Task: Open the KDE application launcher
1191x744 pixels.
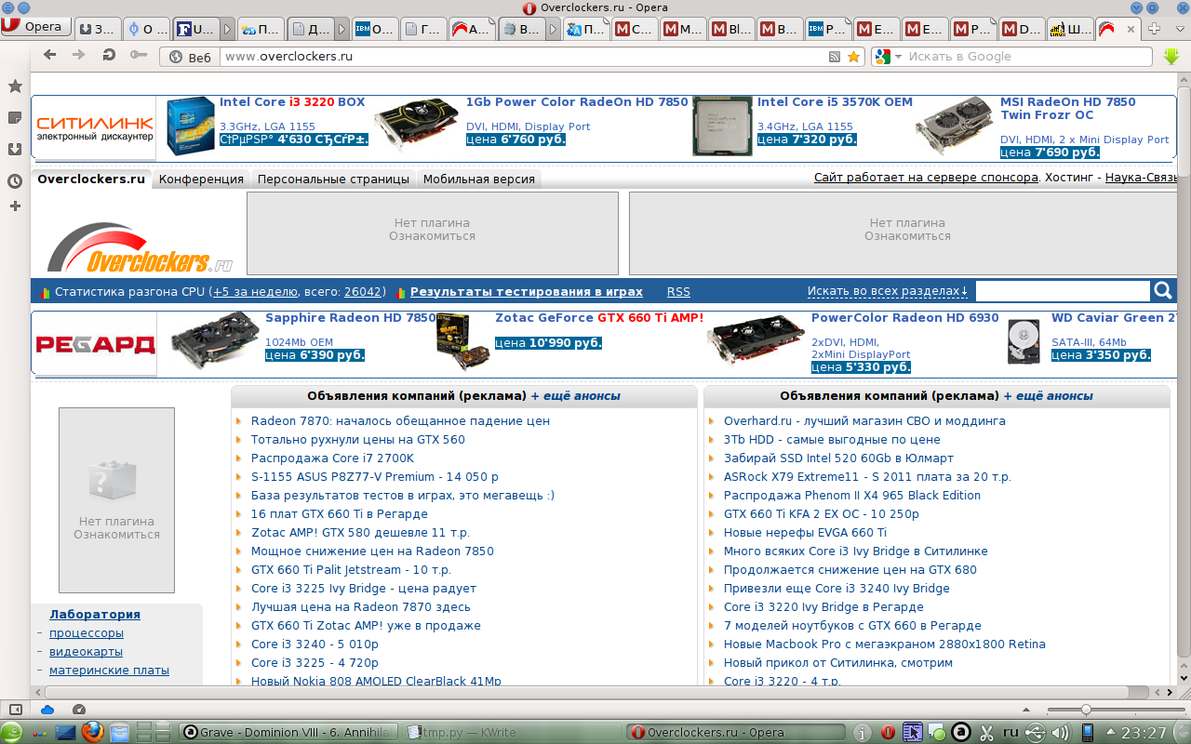Action: pos(12,732)
